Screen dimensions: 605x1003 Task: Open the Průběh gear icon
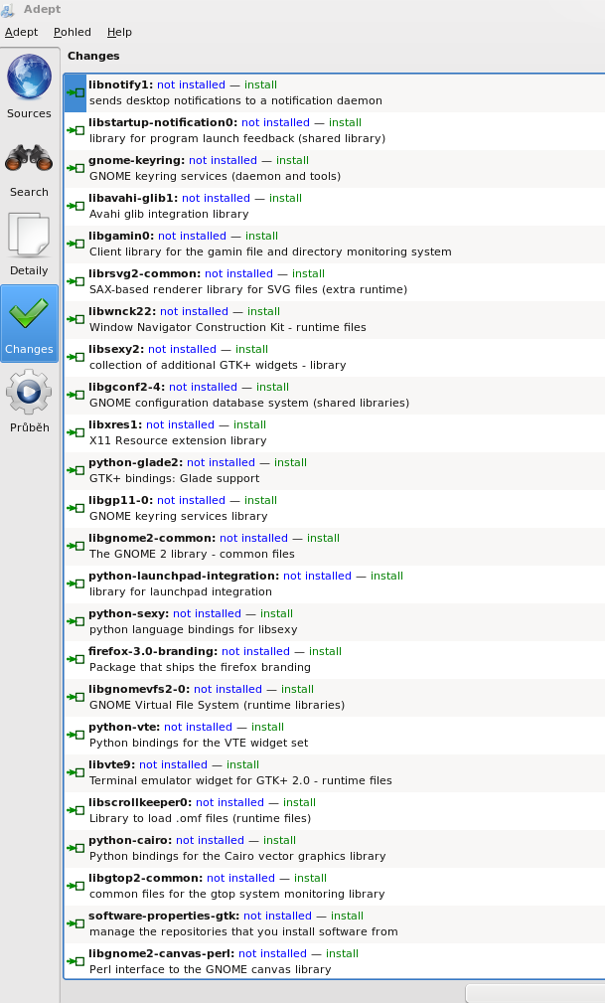click(29, 394)
